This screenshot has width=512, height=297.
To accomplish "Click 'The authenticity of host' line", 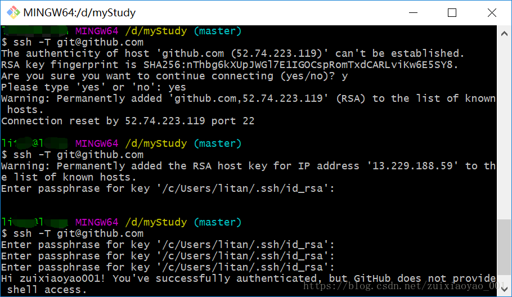I will (232, 53).
